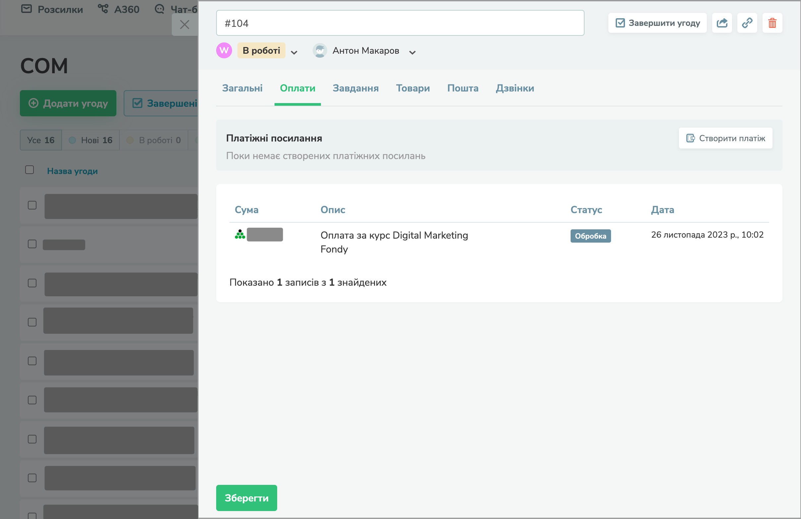The width and height of the screenshot is (801, 519).
Task: Close the deal panel with X
Action: tap(184, 25)
